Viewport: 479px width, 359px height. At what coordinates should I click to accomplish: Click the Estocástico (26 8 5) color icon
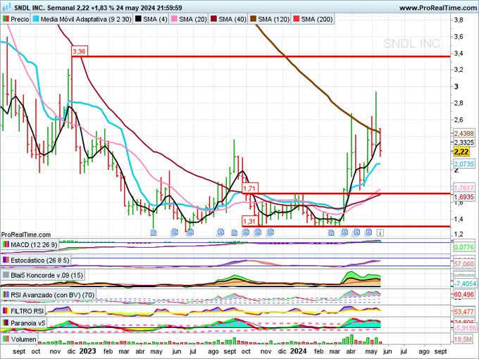(x=6, y=260)
